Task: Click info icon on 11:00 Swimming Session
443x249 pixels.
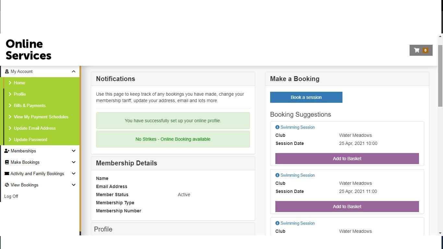Action: point(277,175)
